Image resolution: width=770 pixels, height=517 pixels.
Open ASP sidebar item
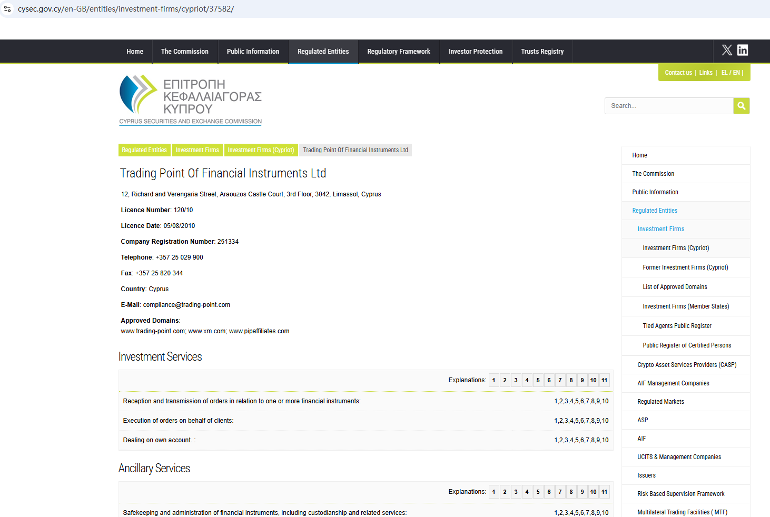(x=686, y=420)
